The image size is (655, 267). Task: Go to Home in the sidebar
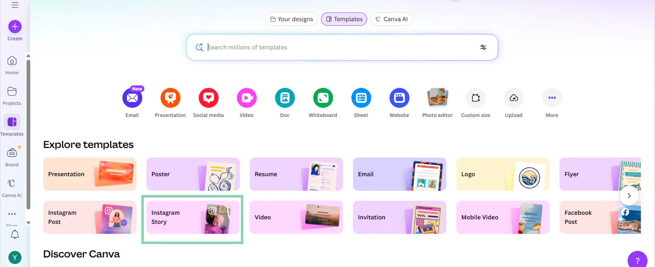pos(12,66)
